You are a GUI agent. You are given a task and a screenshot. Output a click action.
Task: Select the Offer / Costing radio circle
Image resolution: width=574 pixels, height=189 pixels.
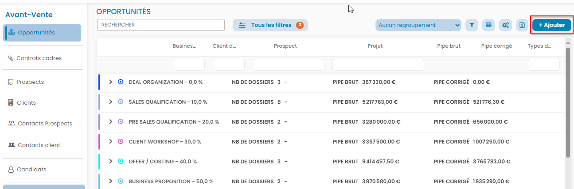pos(121,162)
